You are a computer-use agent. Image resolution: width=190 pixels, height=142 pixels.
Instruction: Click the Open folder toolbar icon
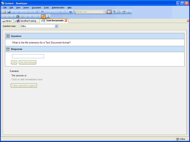pos(4,12)
